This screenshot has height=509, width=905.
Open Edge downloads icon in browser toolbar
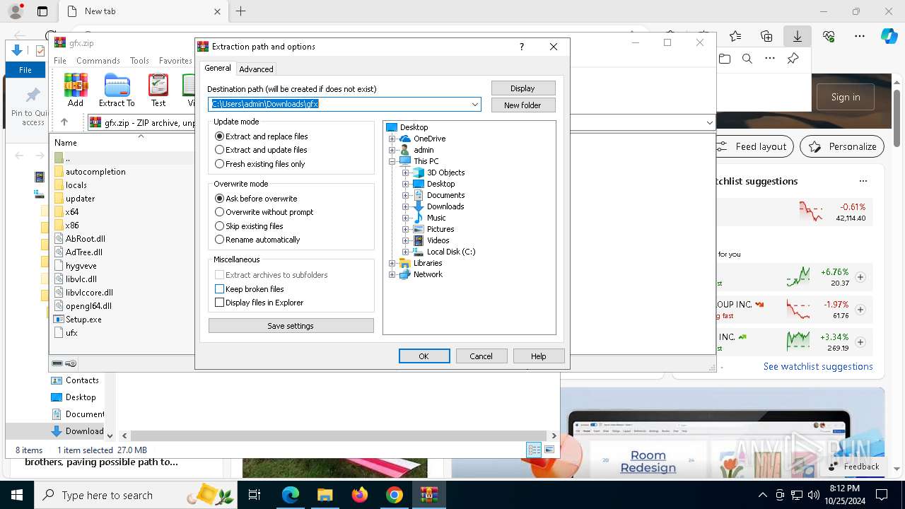(x=797, y=36)
